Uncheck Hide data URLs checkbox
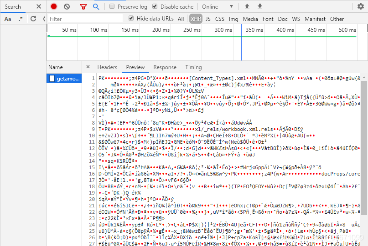The height and width of the screenshot is (246, 368). point(131,19)
